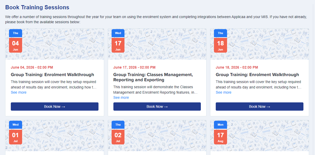Click the page's vertical scrollbar on the right
Image resolution: width=315 pixels, height=155 pixels.
click(x=313, y=77)
